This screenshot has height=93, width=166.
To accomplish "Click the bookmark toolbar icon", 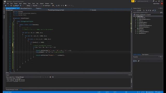I will click(66, 6).
